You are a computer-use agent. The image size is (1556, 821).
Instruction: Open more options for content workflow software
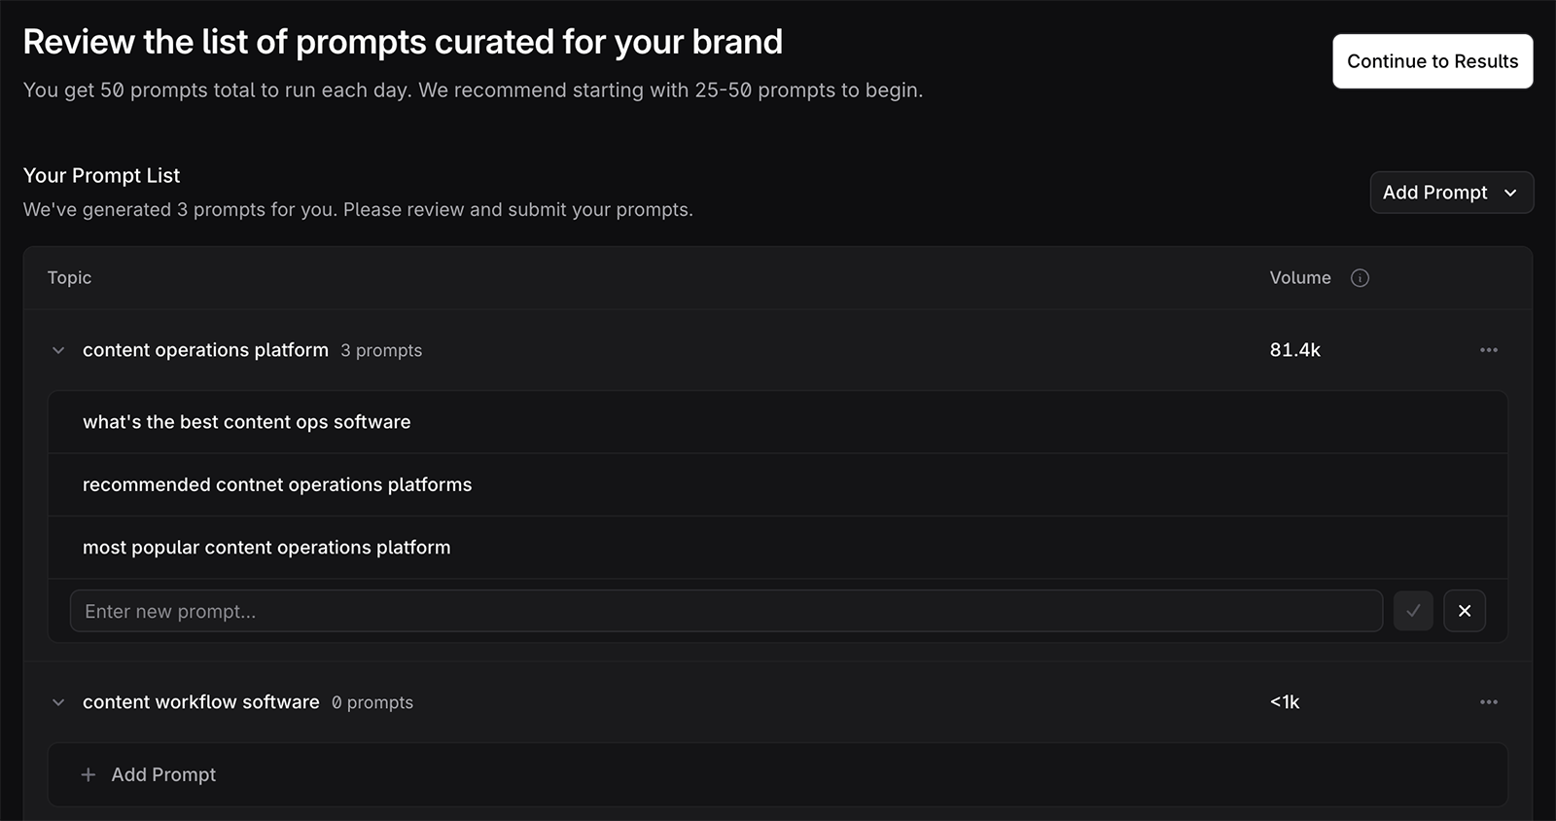coord(1488,702)
